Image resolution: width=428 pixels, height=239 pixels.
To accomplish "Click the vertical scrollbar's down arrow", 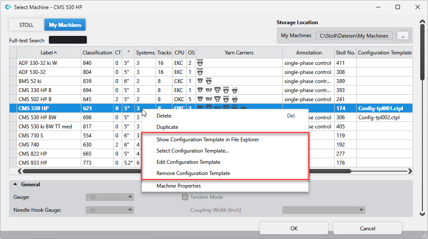I will click(422, 214).
